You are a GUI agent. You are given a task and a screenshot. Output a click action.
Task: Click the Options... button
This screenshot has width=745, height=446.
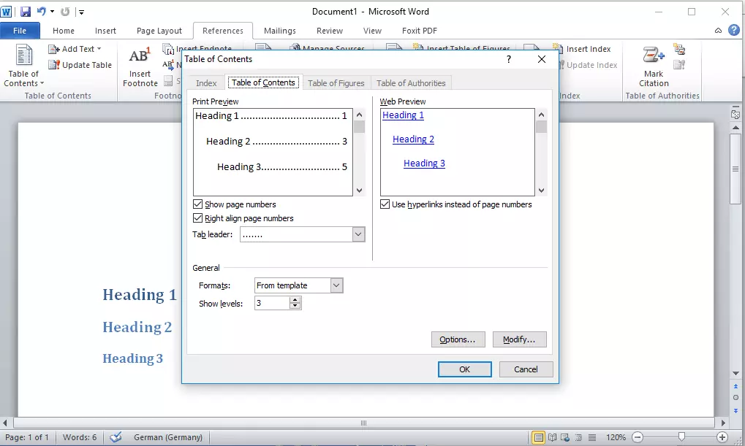point(458,339)
